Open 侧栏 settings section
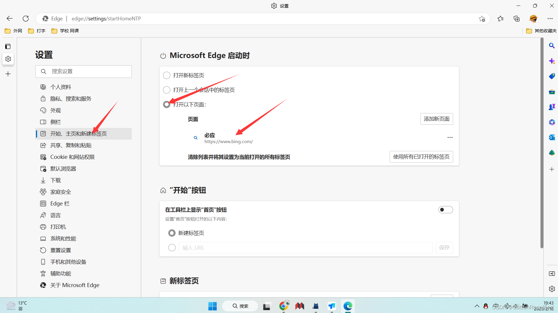The image size is (558, 313). pos(84,122)
